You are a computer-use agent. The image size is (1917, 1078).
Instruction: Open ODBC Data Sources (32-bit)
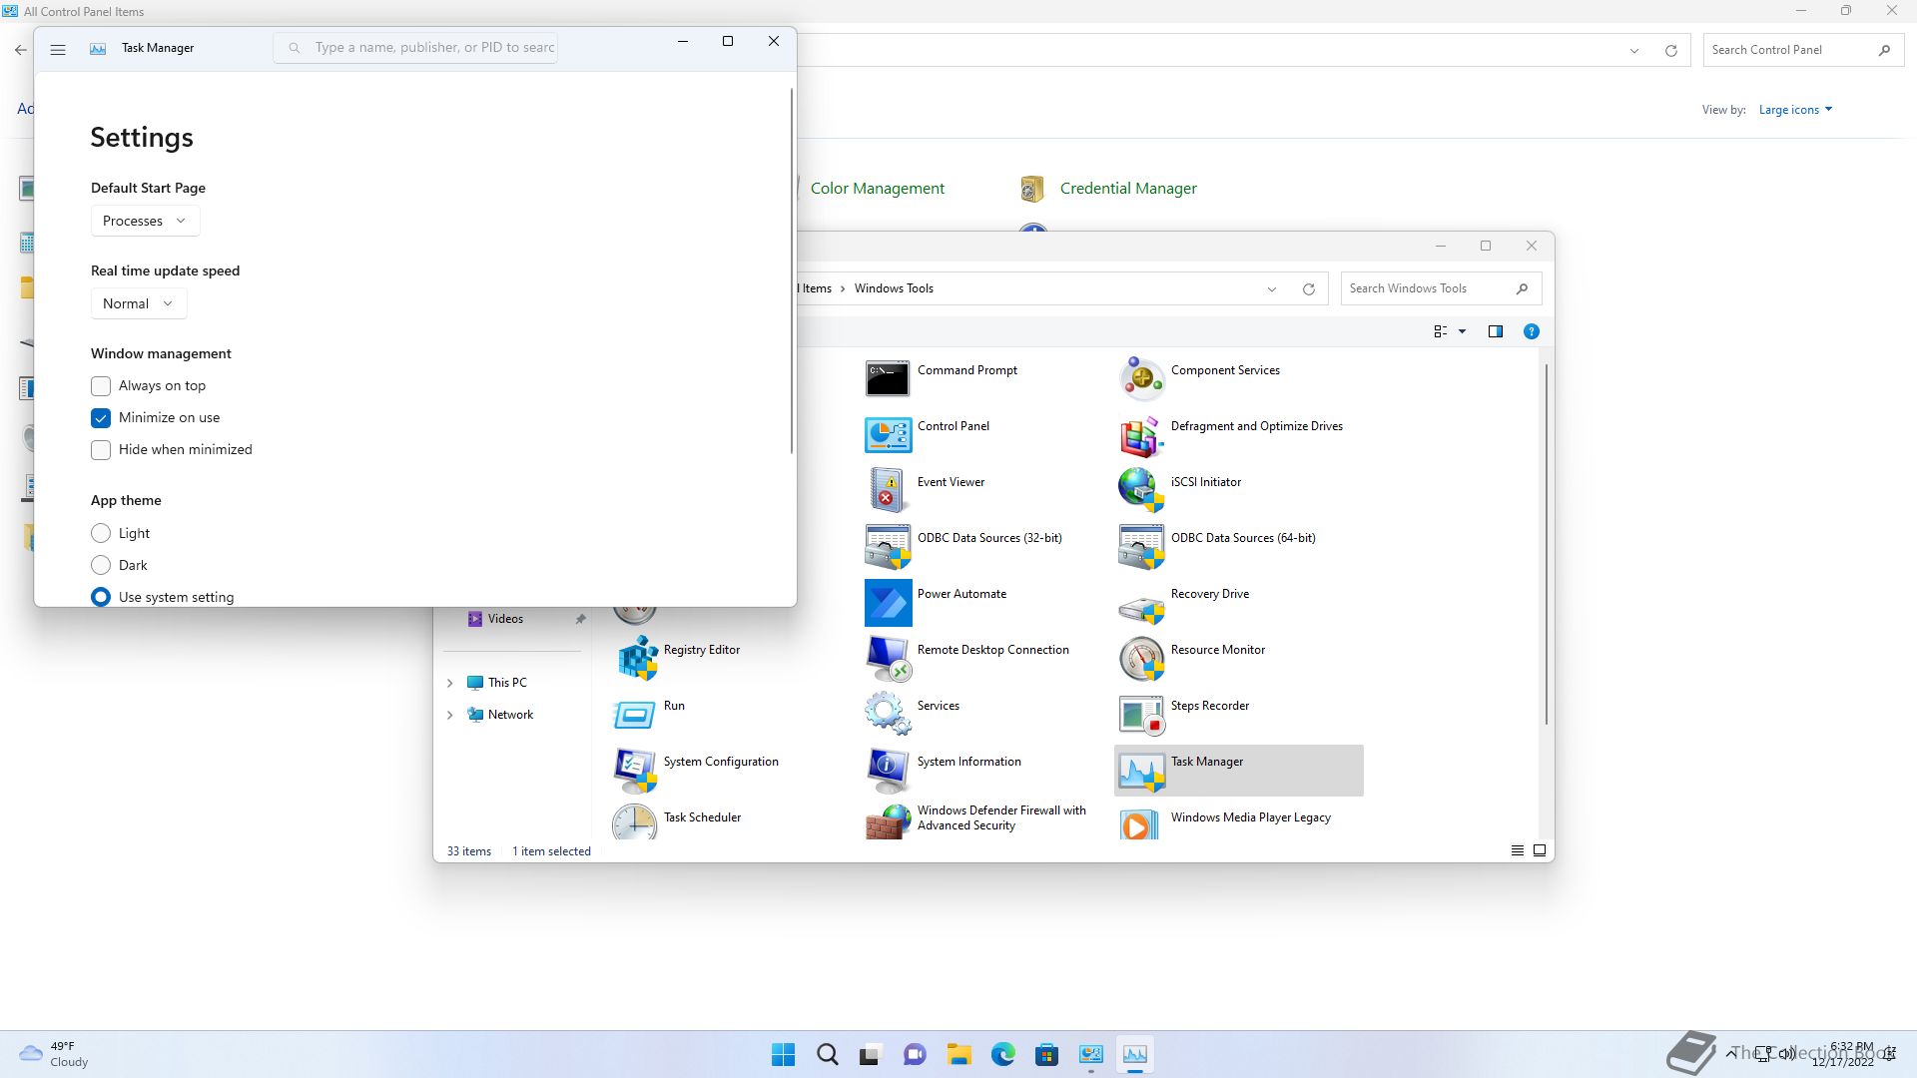(x=888, y=546)
